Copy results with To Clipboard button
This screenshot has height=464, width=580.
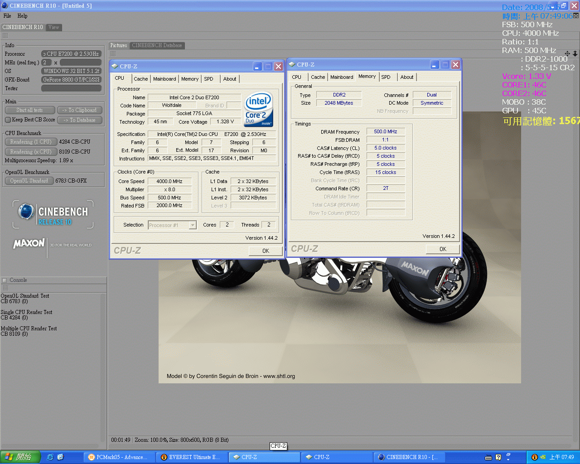79,110
